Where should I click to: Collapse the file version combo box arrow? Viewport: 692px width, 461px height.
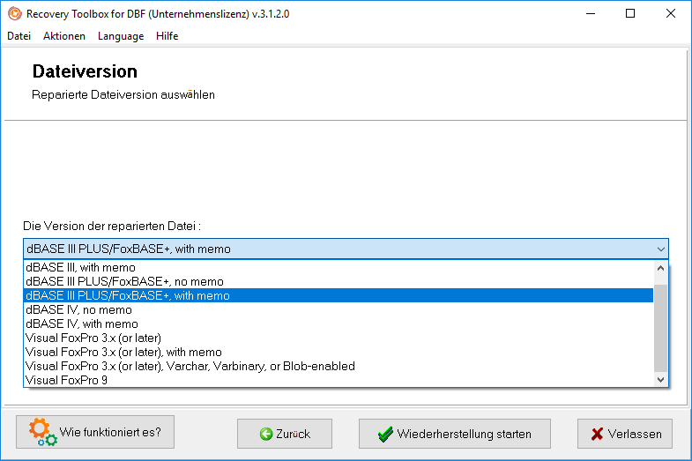coord(660,249)
